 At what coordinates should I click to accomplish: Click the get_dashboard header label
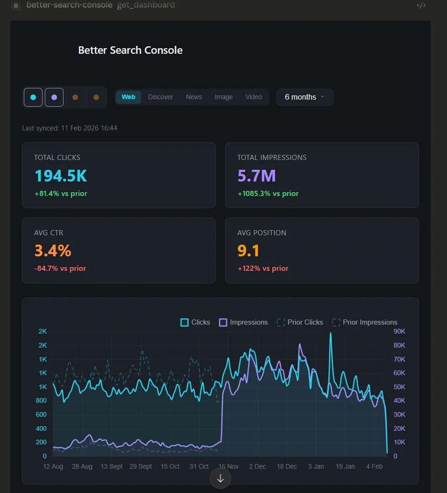coord(146,5)
